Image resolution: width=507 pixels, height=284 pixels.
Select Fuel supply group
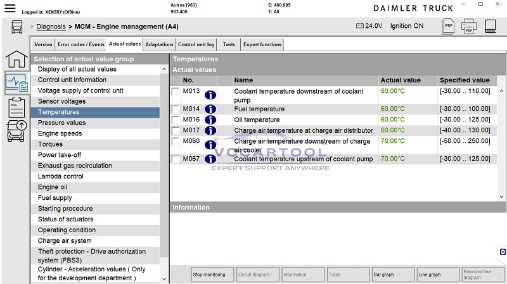(x=96, y=198)
